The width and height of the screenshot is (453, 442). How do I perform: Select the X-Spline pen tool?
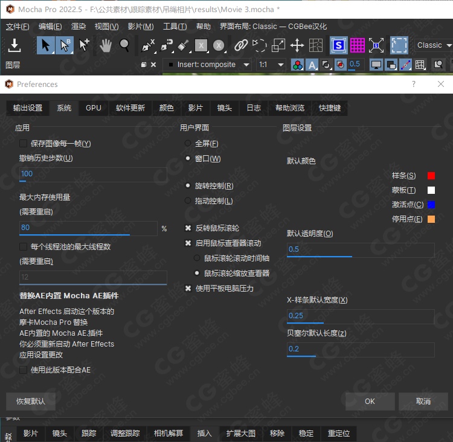click(x=148, y=46)
